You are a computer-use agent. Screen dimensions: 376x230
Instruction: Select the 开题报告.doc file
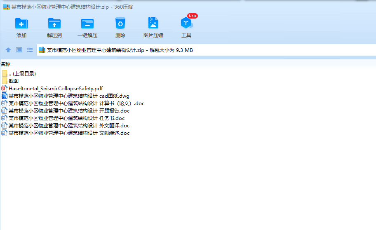tap(65, 111)
